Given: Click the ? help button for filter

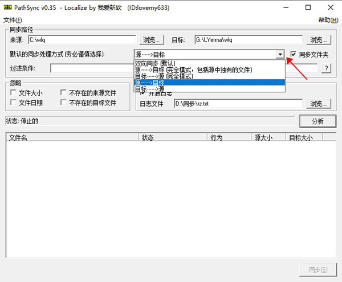Looking at the screenshot, I should (326, 68).
